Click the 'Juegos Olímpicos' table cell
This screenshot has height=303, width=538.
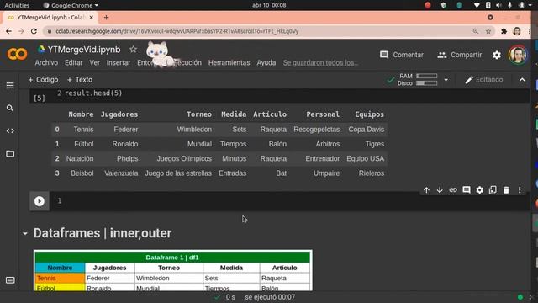point(184,159)
